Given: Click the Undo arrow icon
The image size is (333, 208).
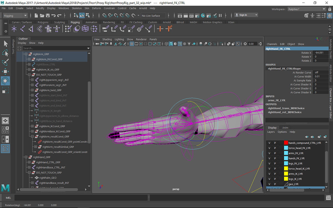Looking at the screenshot, I should [x=54, y=16].
